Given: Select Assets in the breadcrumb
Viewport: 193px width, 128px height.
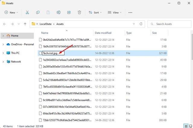Looking at the screenshot, I should pos(60,24).
